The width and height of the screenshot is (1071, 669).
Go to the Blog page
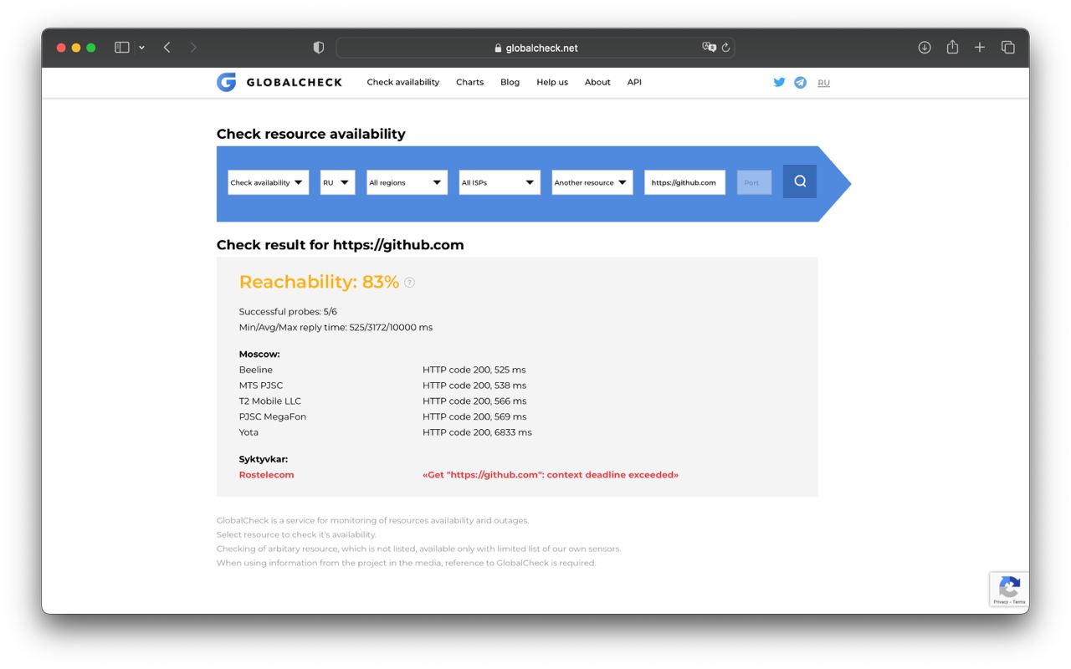point(510,82)
